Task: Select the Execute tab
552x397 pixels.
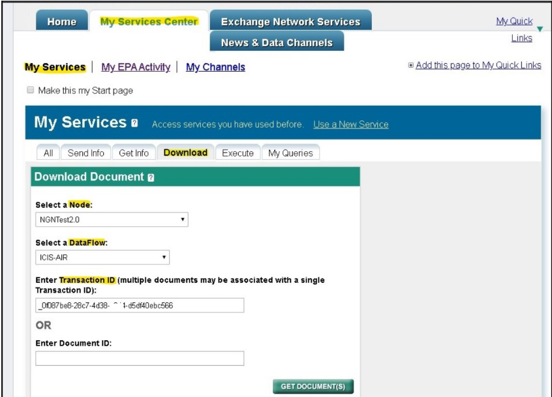Action: 238,153
